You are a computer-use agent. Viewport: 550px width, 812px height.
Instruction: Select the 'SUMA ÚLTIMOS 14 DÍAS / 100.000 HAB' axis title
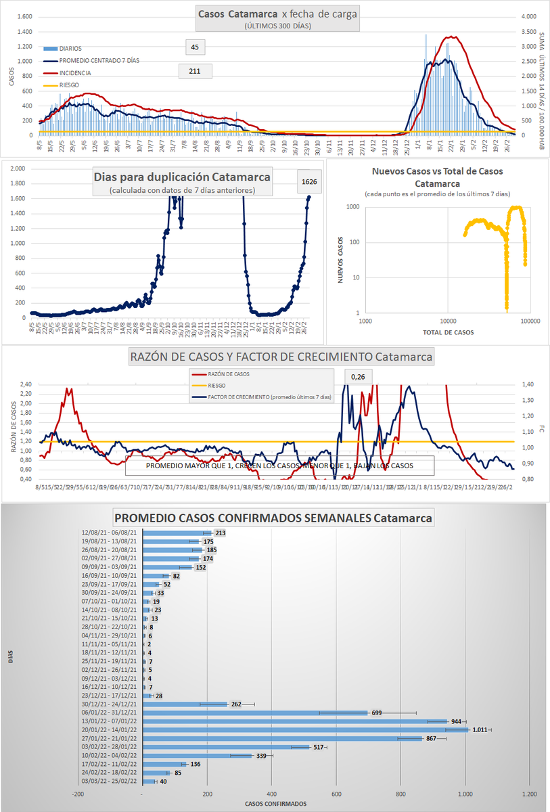click(543, 85)
